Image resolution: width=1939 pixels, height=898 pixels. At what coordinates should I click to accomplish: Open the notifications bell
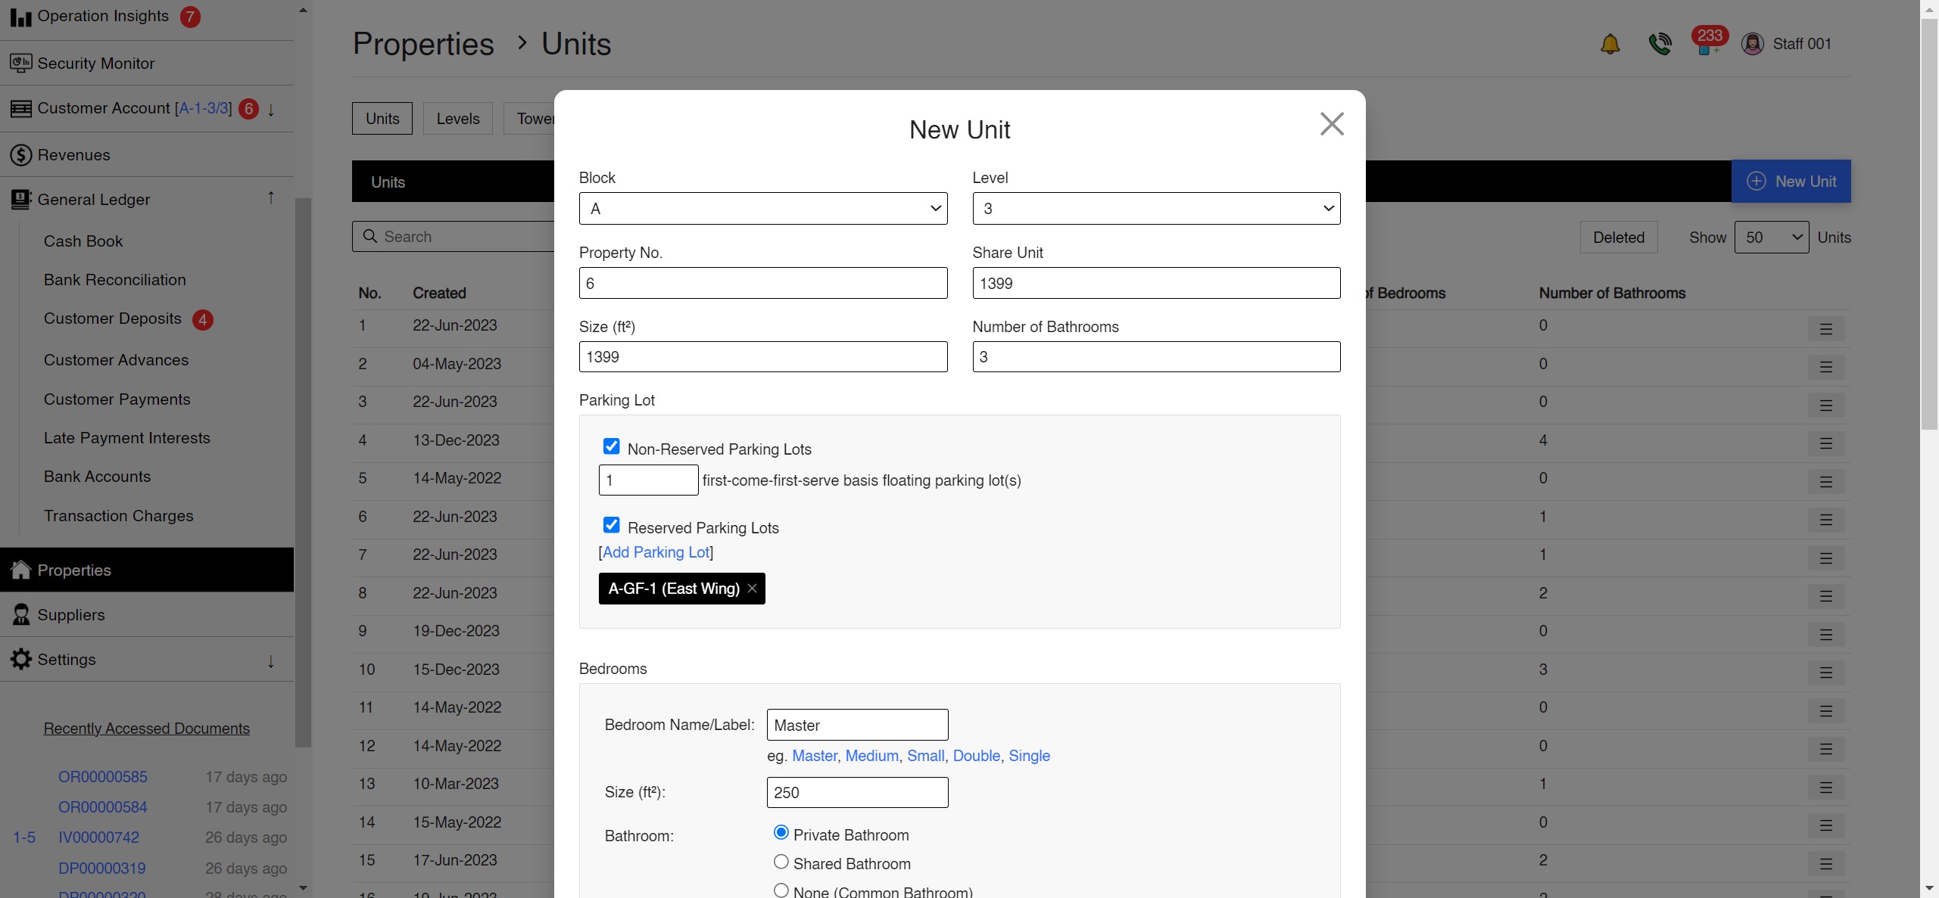point(1610,43)
